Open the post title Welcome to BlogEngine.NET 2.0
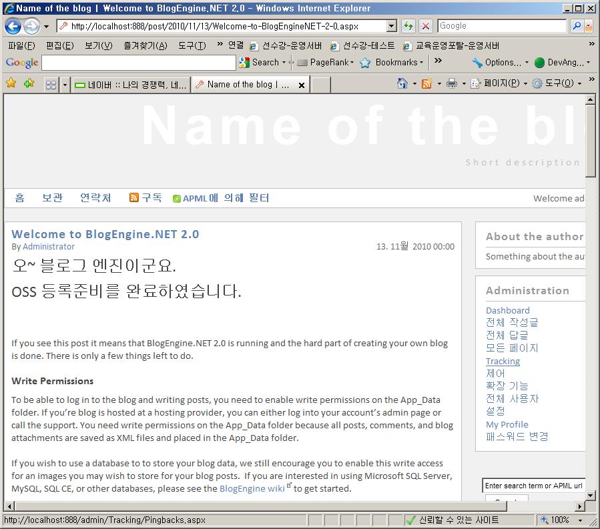 105,234
